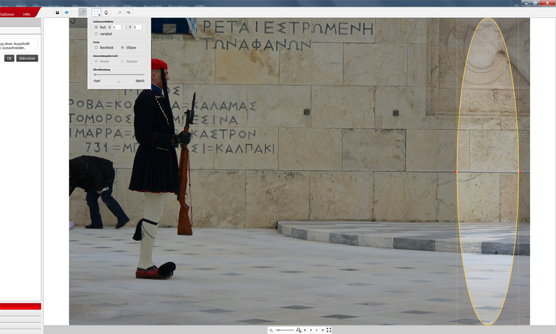556x334 pixels.
Task: Click the fullscreen view icon
Action: pyautogui.click(x=329, y=330)
